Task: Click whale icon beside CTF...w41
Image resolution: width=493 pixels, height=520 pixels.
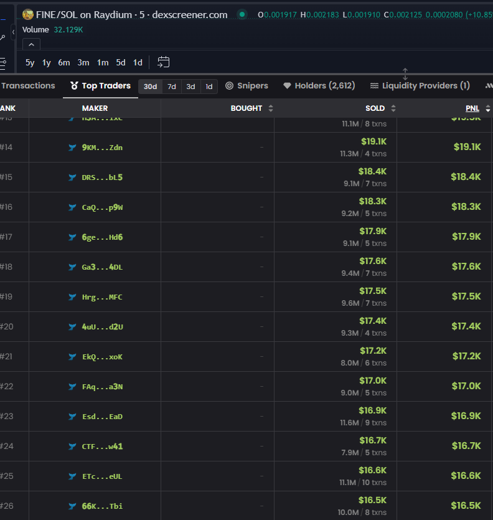Action: 72,447
